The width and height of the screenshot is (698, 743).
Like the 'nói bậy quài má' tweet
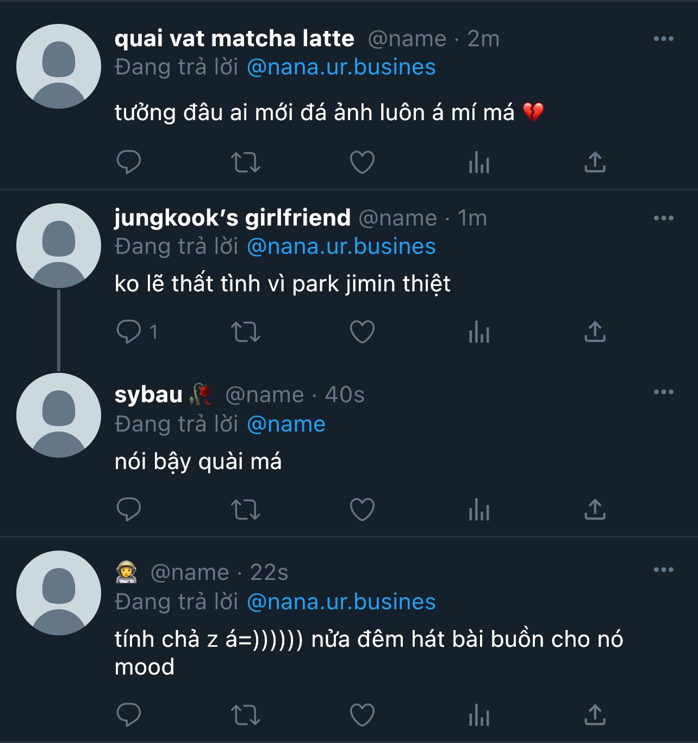tap(362, 509)
